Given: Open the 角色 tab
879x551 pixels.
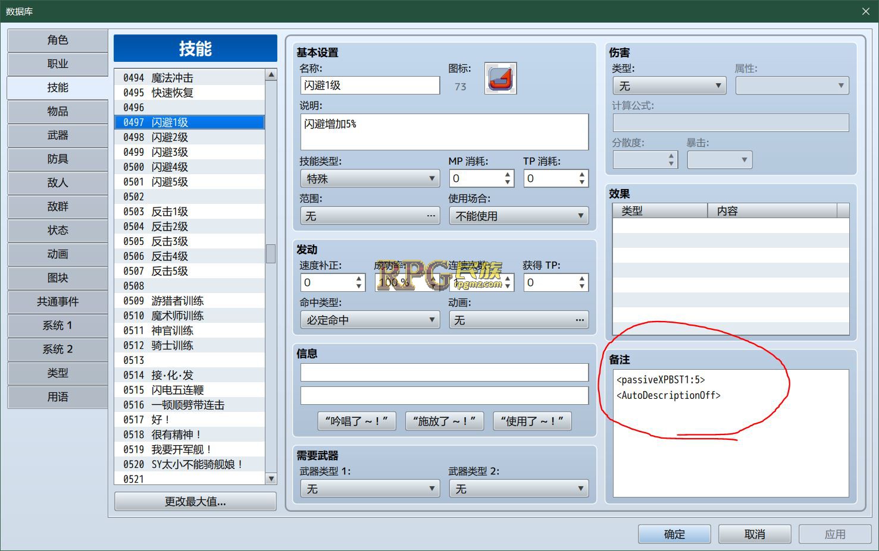Looking at the screenshot, I should 58,40.
